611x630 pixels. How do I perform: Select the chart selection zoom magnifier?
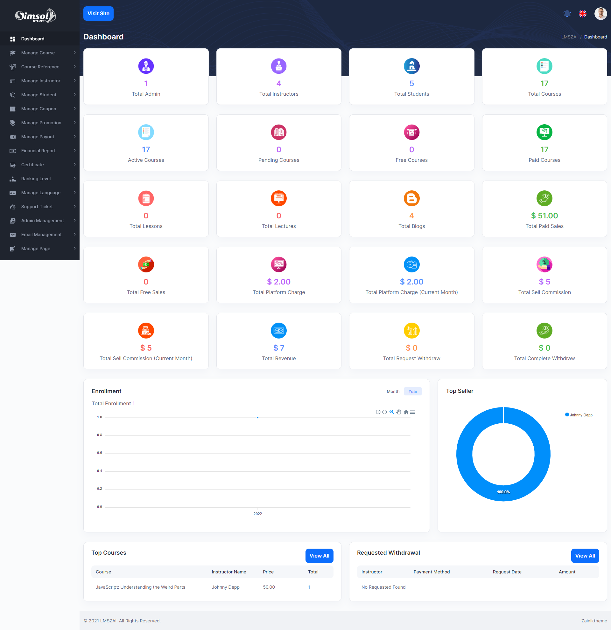391,412
